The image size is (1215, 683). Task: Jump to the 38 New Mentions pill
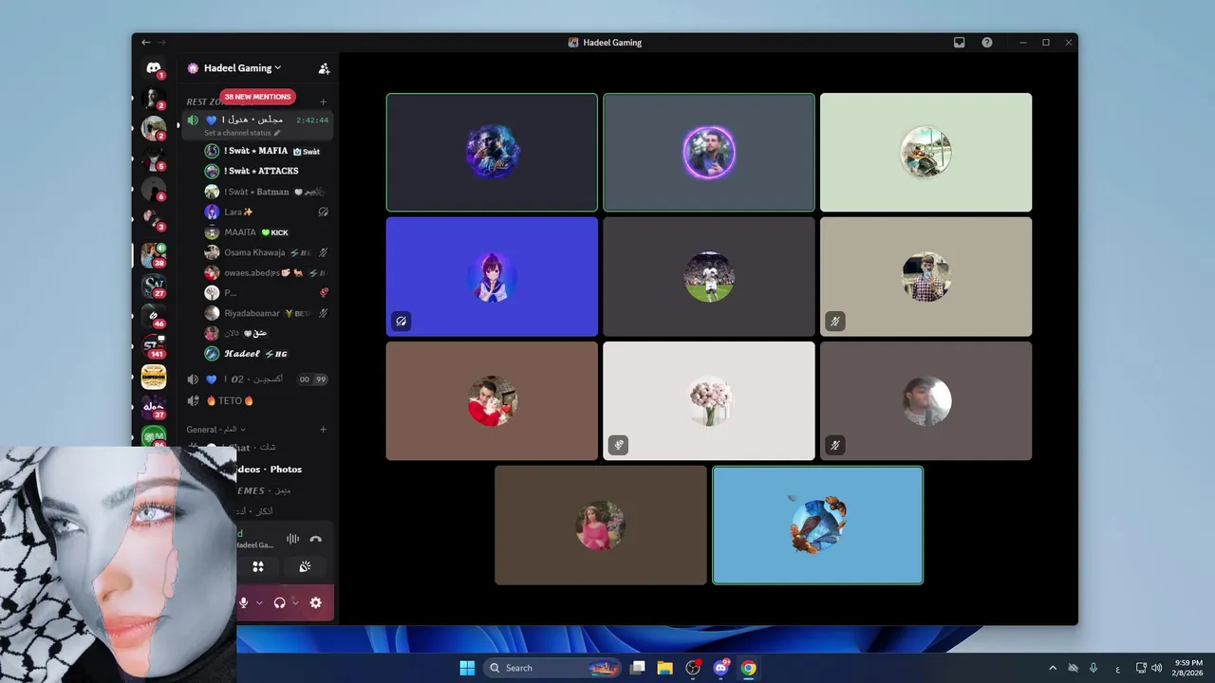point(257,97)
